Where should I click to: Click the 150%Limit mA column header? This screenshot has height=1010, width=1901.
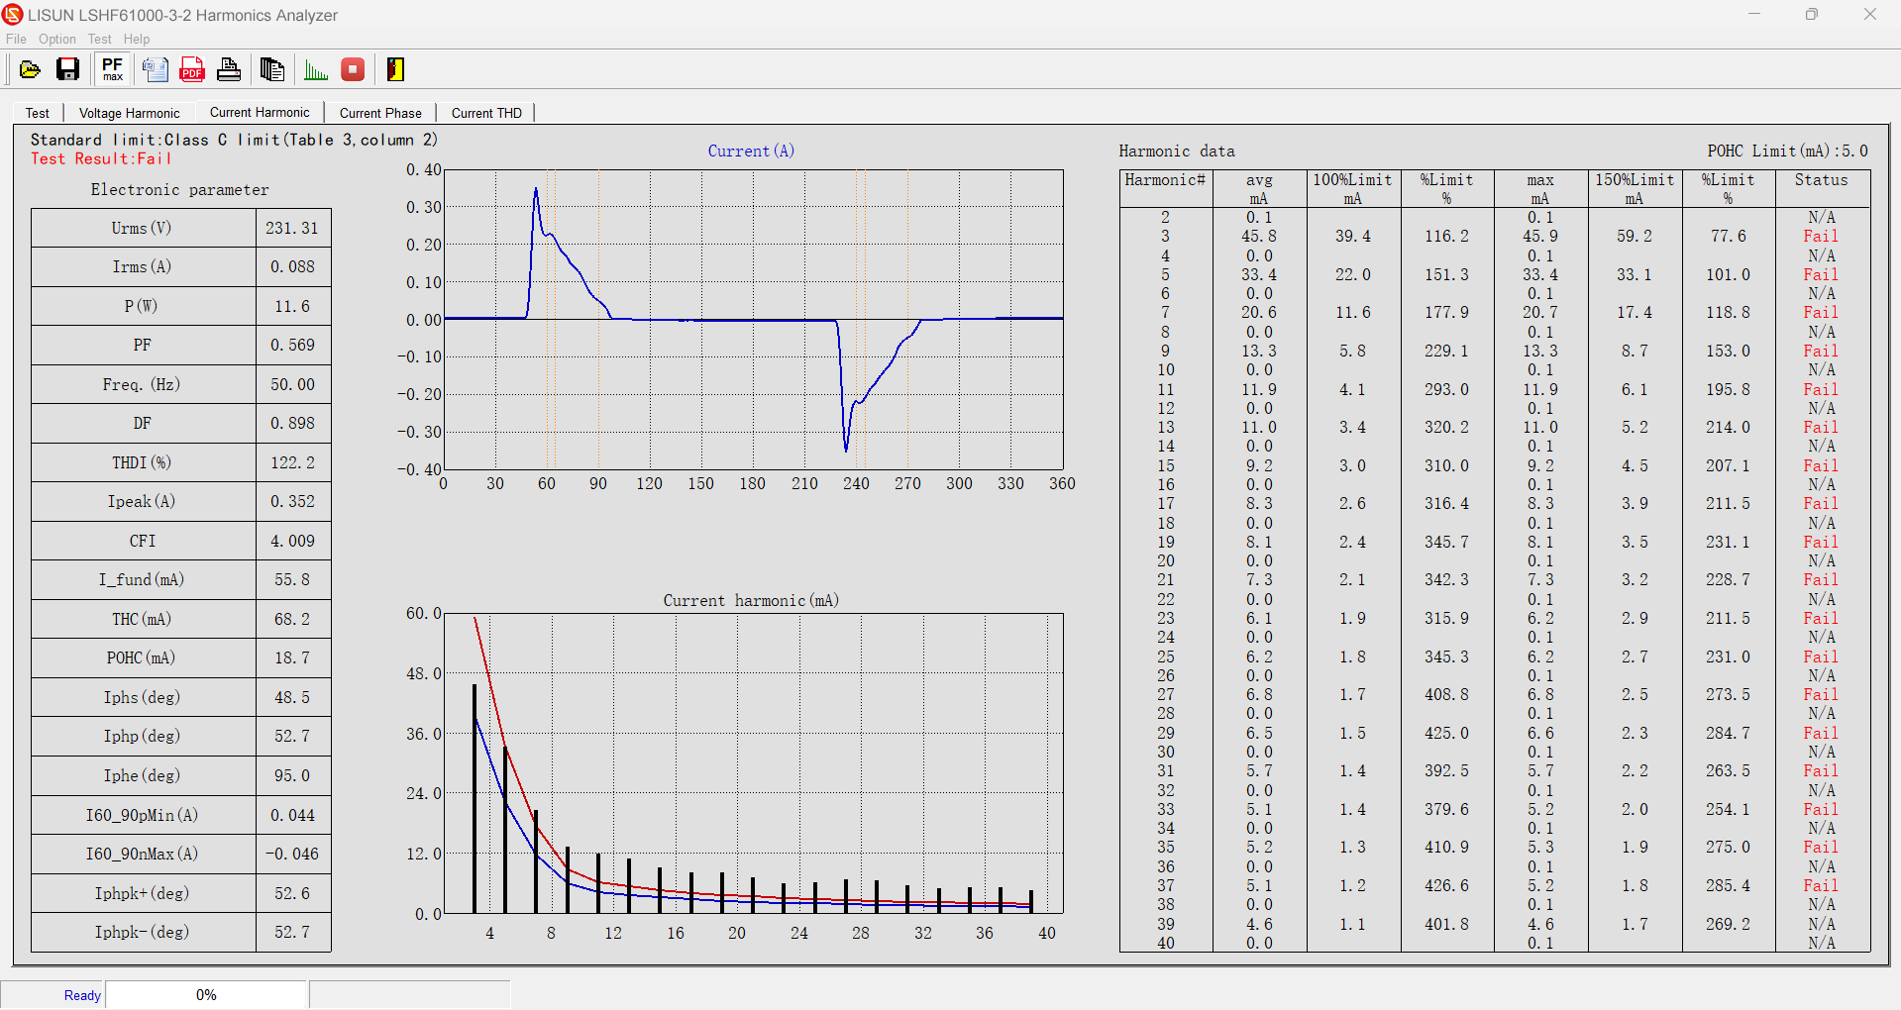pyautogui.click(x=1635, y=188)
